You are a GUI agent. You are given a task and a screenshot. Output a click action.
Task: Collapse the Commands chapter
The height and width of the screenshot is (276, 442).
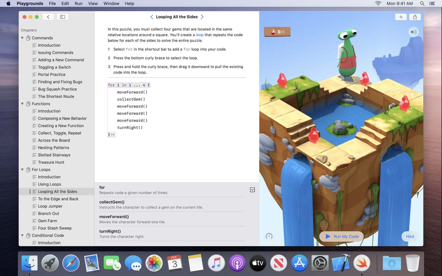22,38
